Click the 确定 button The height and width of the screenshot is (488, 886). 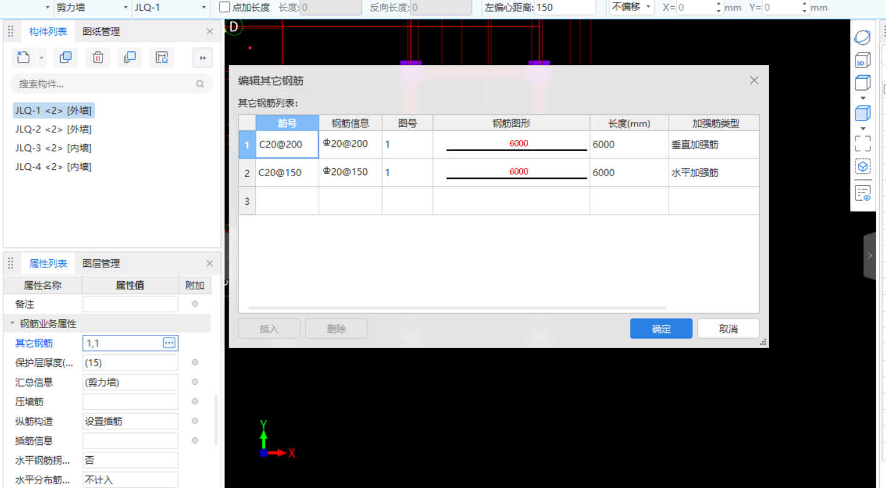[x=661, y=329]
